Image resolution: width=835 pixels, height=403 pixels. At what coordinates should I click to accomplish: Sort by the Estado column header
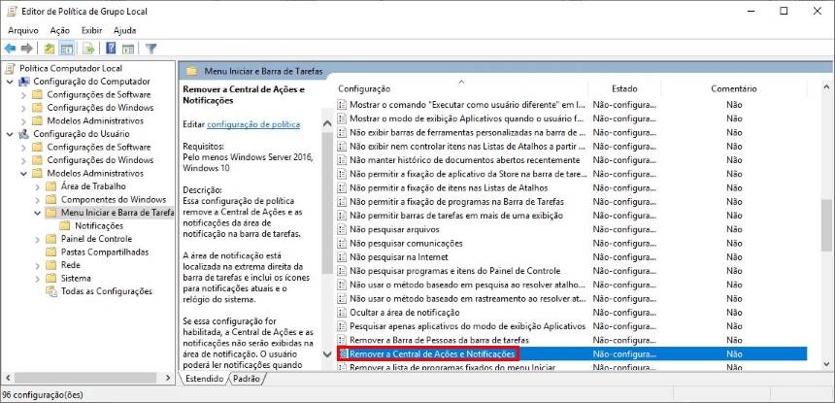click(624, 89)
